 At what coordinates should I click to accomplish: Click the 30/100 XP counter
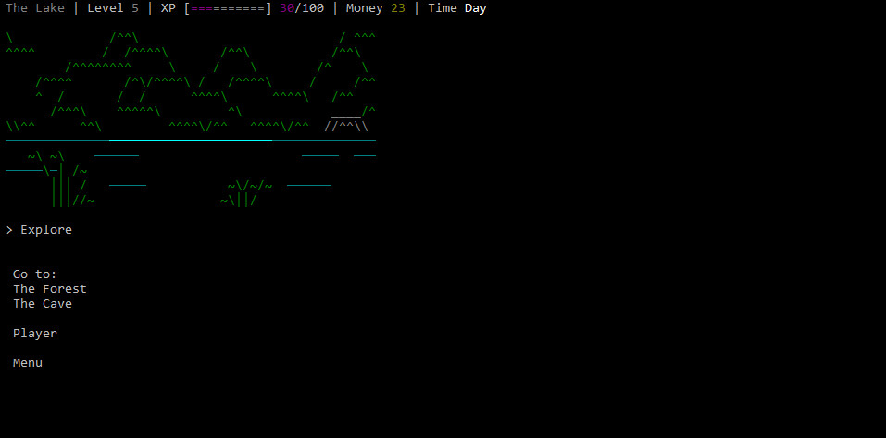[x=302, y=8]
